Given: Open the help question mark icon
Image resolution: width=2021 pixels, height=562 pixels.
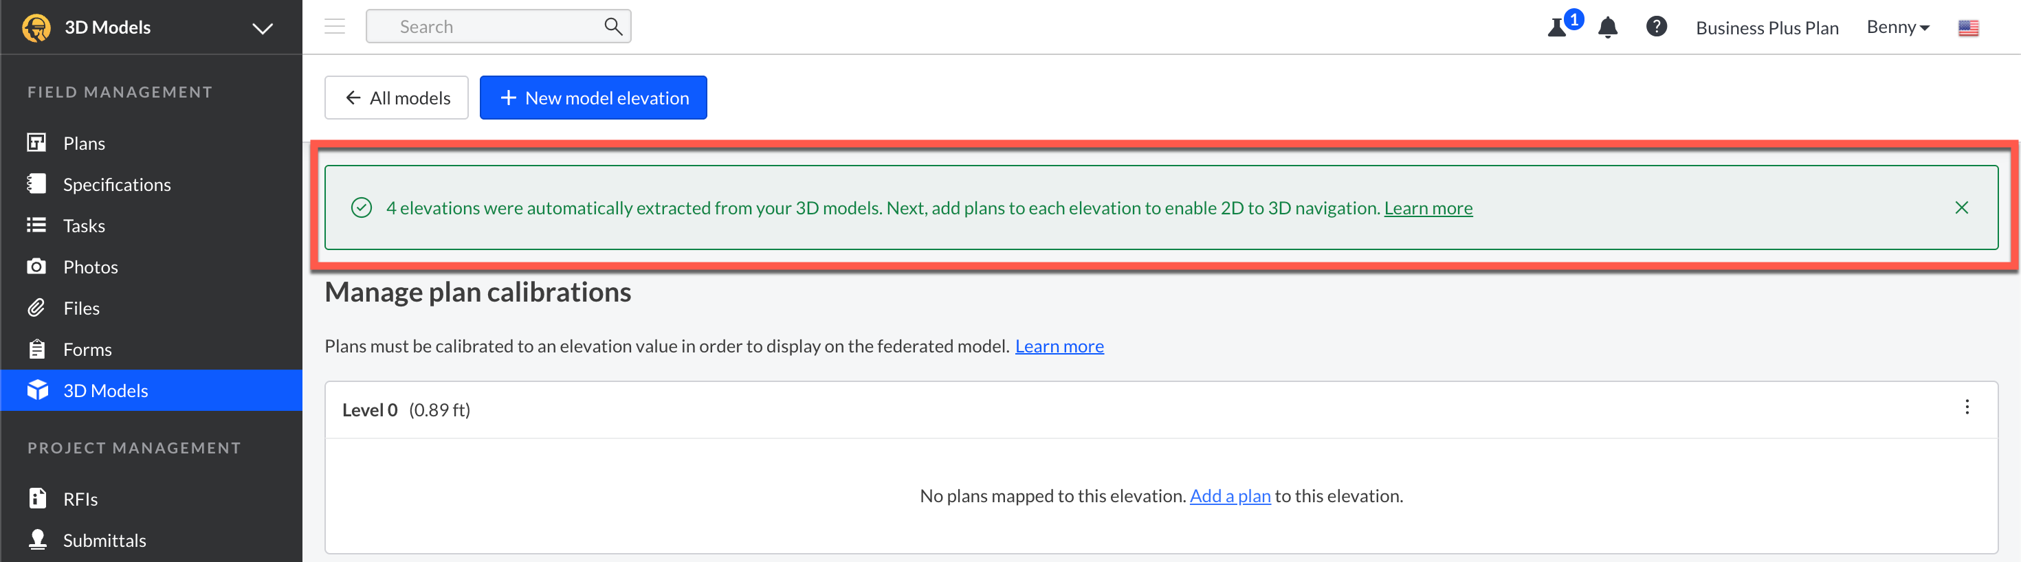Looking at the screenshot, I should (1656, 27).
